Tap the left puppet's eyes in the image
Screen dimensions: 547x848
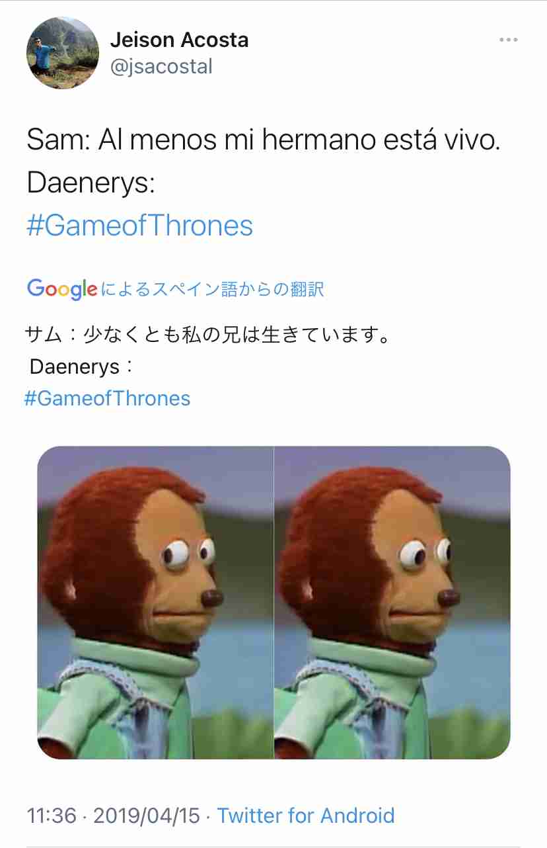coord(190,553)
